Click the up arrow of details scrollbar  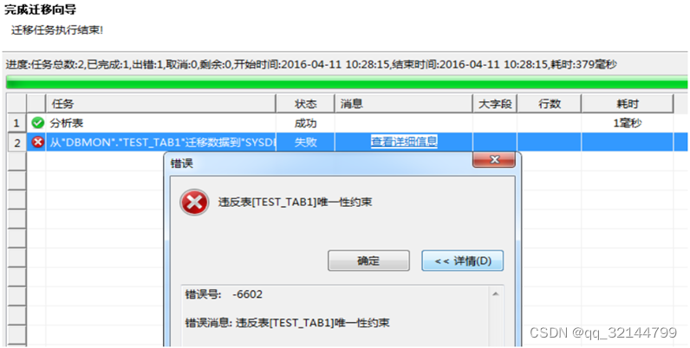496,294
